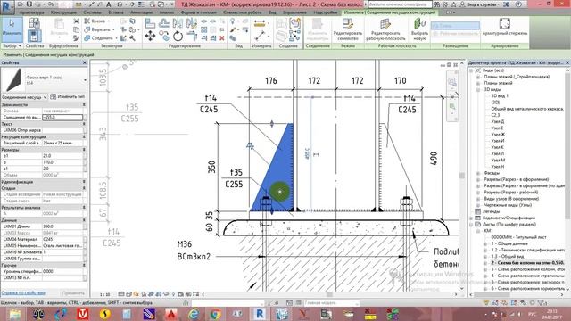Switch to the Надстройки ribbon tab
Image resolution: width=571 pixels, height=321 pixels.
pyautogui.click(x=326, y=12)
